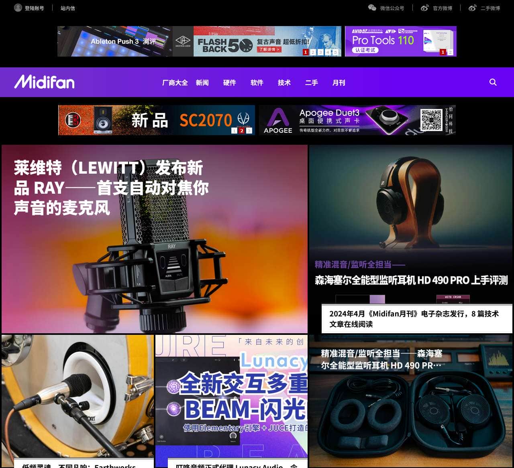Open the 厂商大全 menu item
514x468 pixels.
175,83
